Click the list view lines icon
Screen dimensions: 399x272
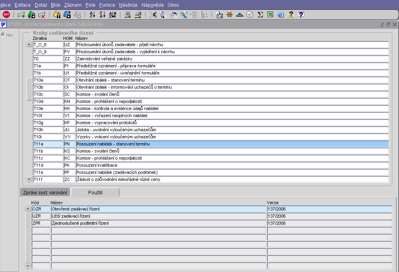pos(194,15)
